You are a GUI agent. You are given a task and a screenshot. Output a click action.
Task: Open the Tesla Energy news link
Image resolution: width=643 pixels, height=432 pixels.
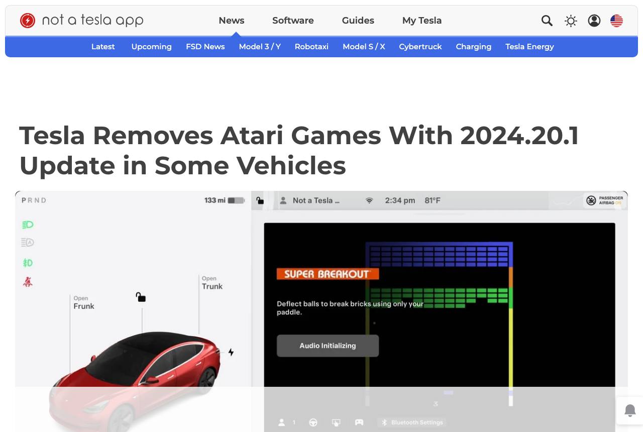[x=529, y=47]
